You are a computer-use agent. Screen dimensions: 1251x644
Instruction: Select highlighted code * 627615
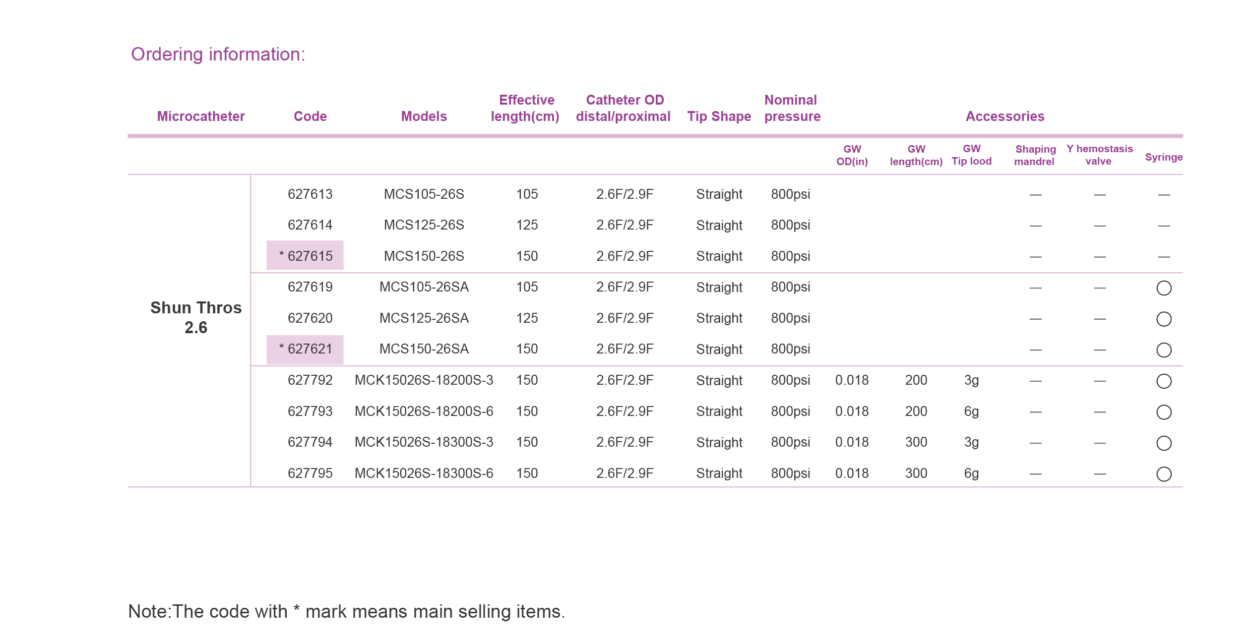(305, 256)
